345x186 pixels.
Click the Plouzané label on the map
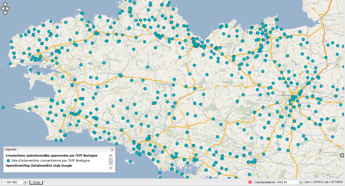(x=18, y=59)
